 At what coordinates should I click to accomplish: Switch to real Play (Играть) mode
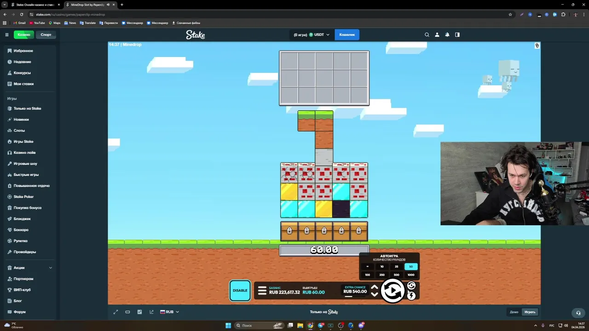[x=530, y=312]
